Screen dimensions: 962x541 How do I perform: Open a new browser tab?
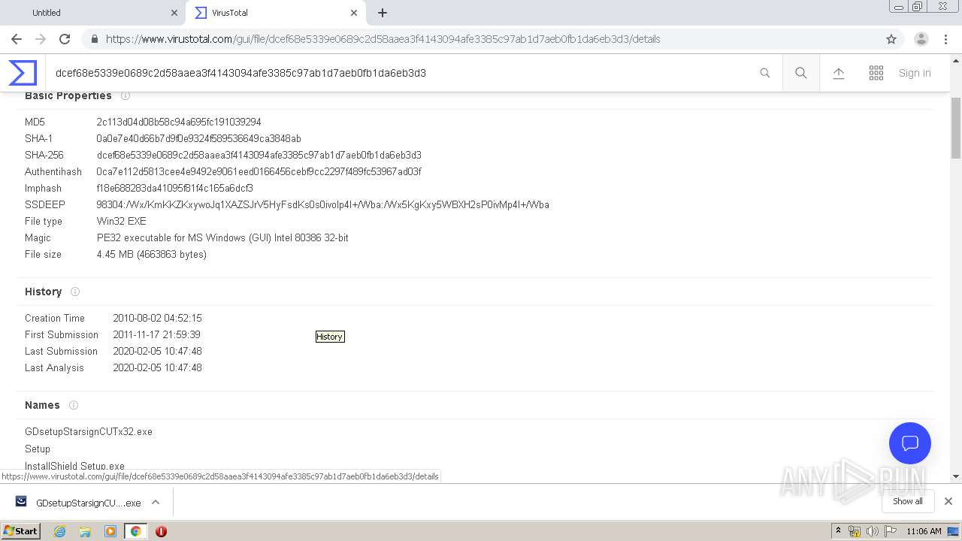click(x=383, y=13)
